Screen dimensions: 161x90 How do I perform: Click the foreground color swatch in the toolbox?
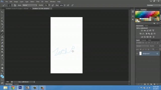2,76
